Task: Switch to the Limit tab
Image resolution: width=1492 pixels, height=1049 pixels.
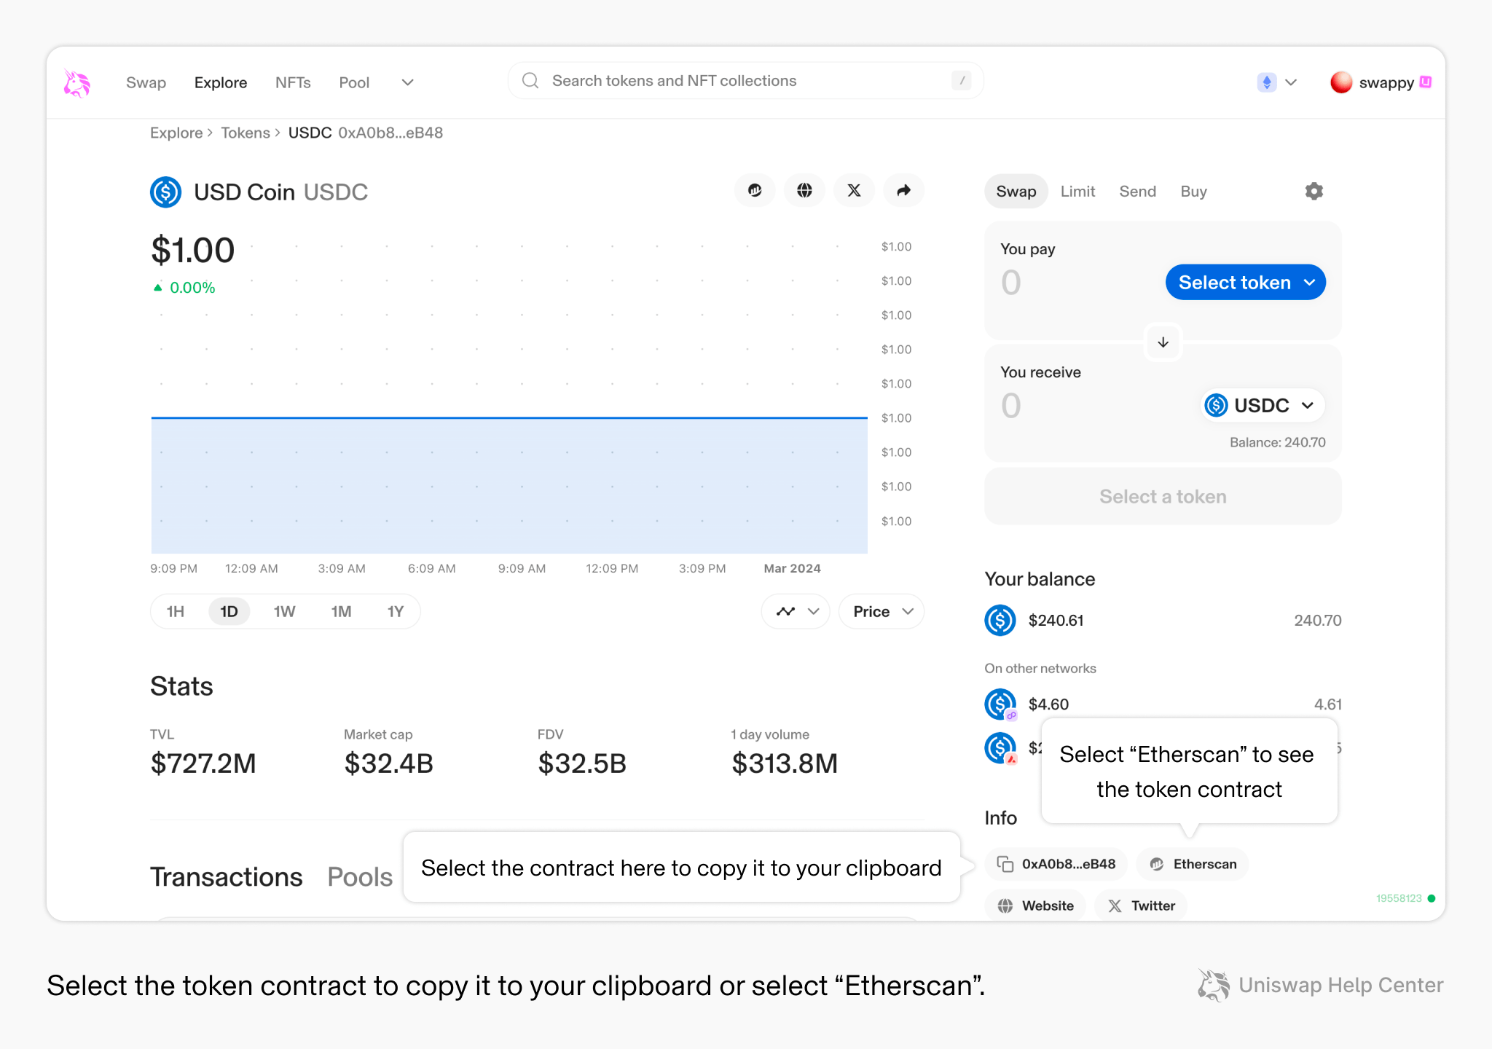Action: pyautogui.click(x=1077, y=192)
